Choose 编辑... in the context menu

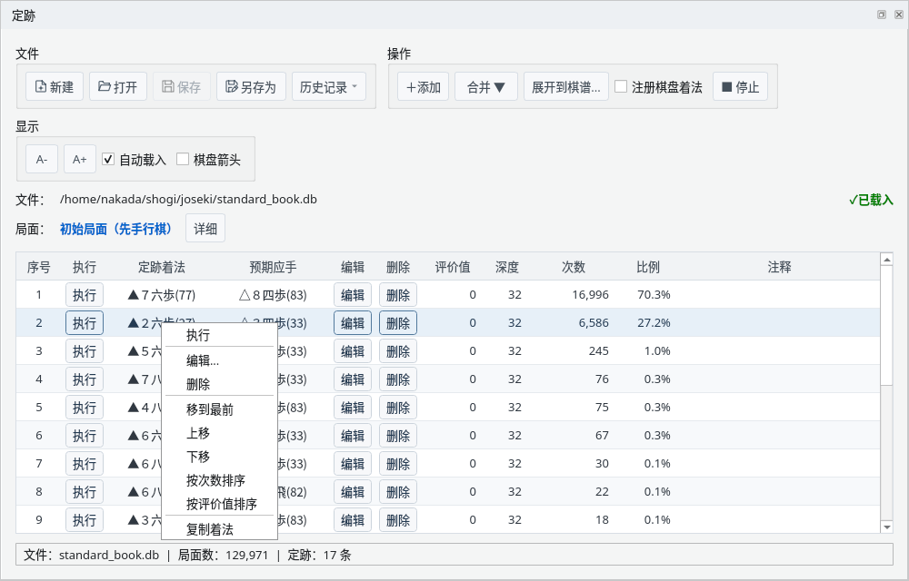pyautogui.click(x=219, y=360)
